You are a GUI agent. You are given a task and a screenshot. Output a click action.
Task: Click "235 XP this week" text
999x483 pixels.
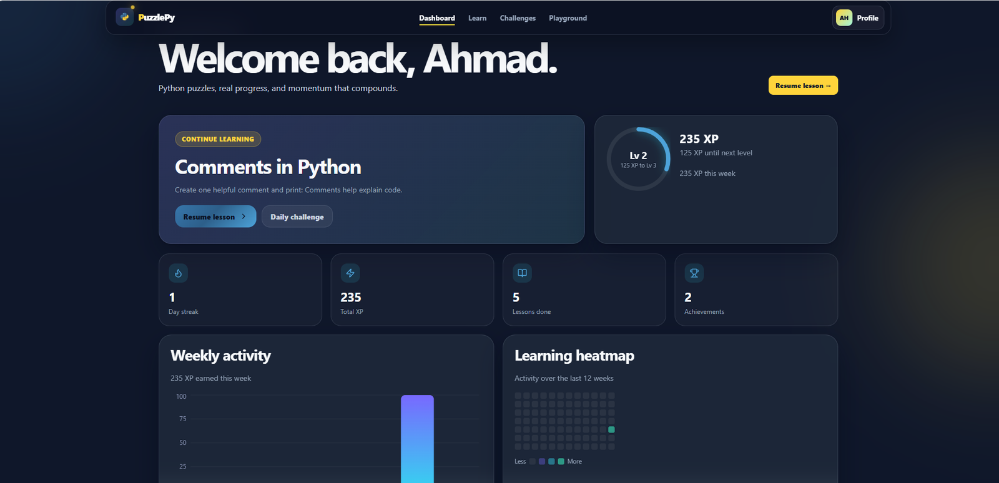click(x=707, y=173)
